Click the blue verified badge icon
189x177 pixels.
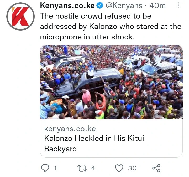pos(100,6)
